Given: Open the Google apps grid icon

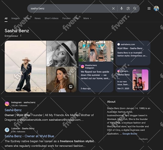Looking at the screenshot, I should [x=149, y=8].
